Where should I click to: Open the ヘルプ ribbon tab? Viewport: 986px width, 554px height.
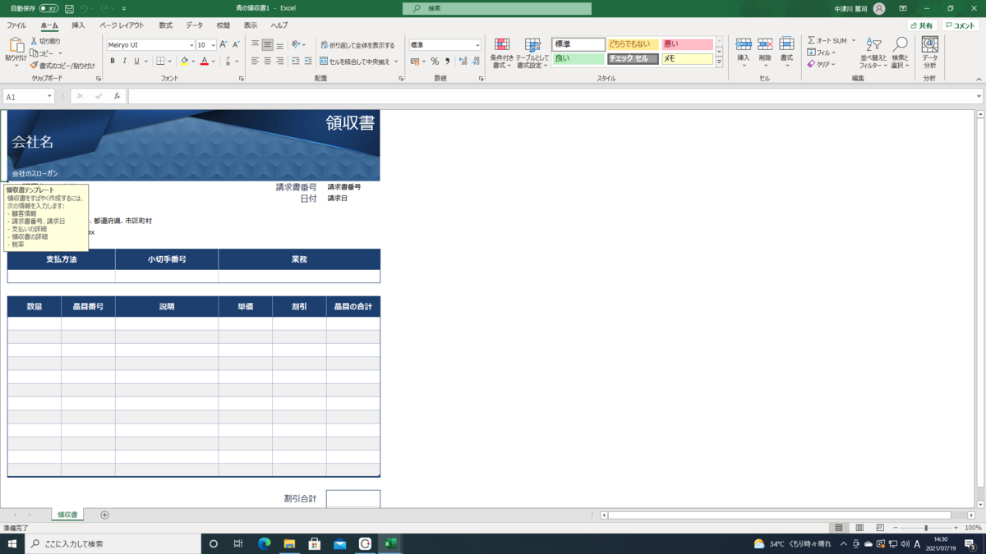(279, 25)
